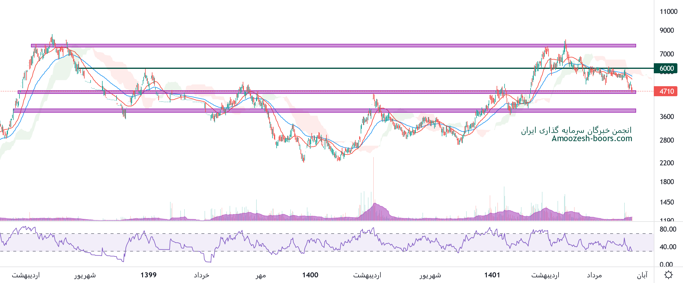Click the 1399 year label on time axis

148,275
